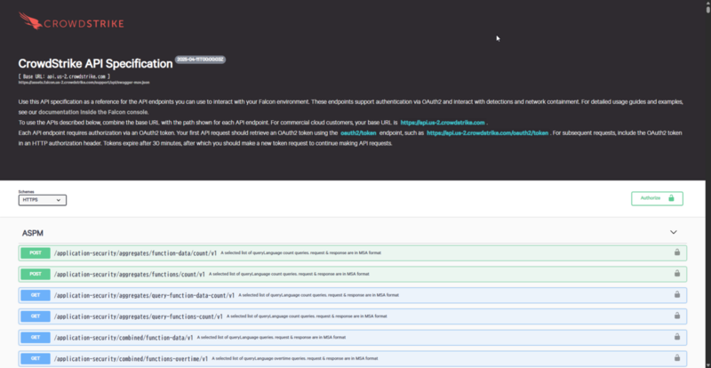Expand GET combined/functions-overtime/v1 endpoint
This screenshot has height=368, width=711.
[353, 358]
